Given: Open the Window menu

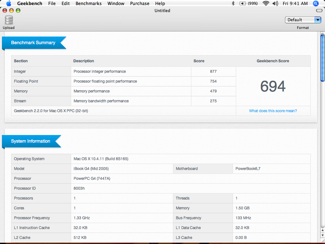Looking at the screenshot, I should click(x=116, y=3).
